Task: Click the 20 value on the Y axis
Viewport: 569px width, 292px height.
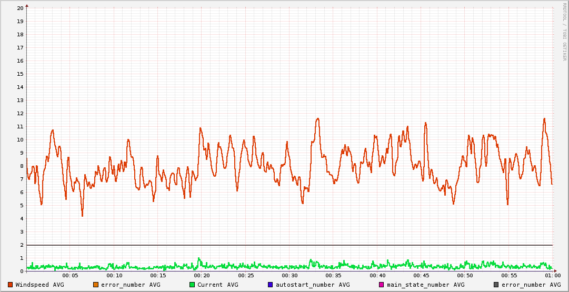Action: click(x=20, y=8)
